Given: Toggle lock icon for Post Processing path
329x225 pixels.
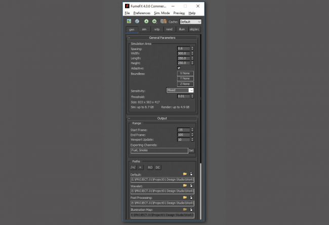Looking at the screenshot, I should click(x=191, y=197).
